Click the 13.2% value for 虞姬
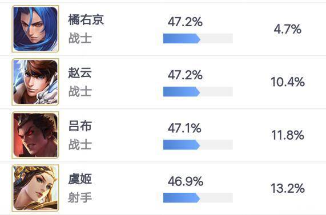The image size is (326, 215). pos(288,188)
